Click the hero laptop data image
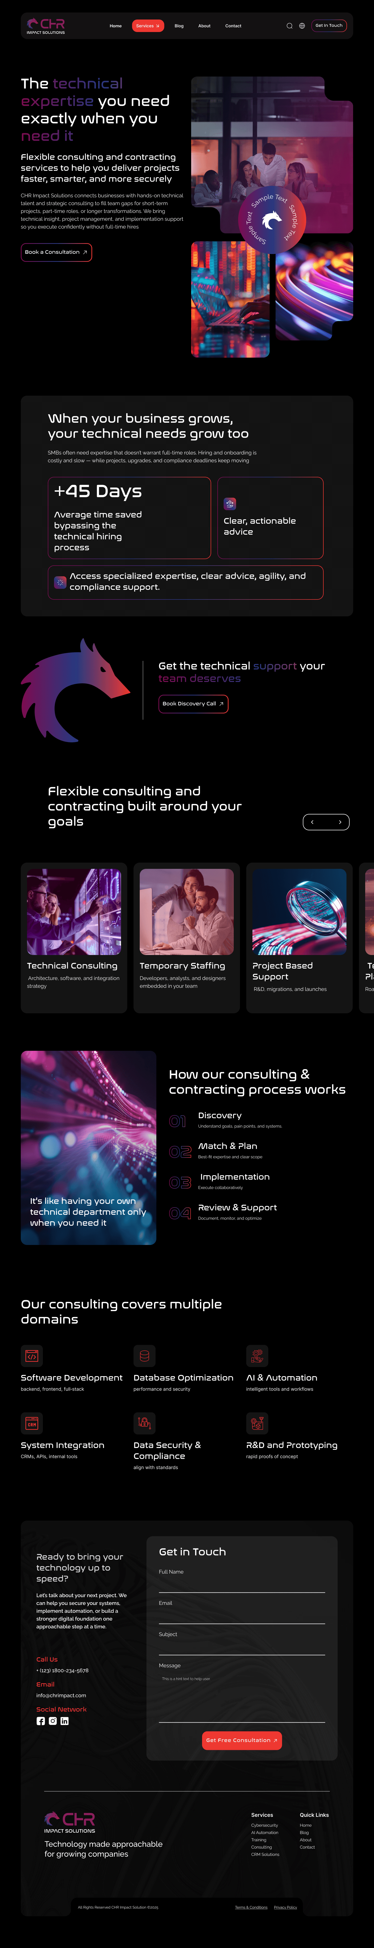The width and height of the screenshot is (374, 1948). 230,299
